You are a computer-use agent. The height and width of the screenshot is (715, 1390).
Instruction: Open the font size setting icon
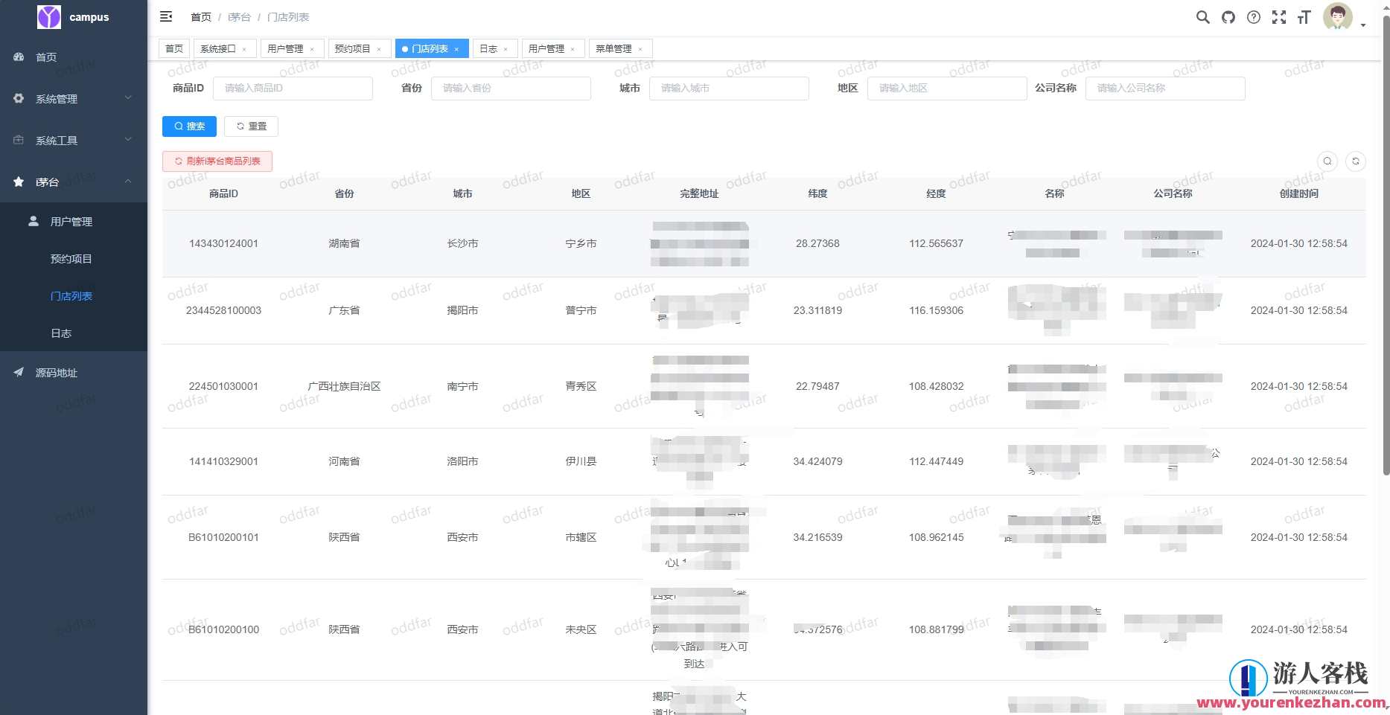[1304, 17]
